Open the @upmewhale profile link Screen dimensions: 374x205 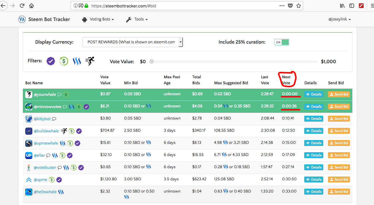point(46,143)
